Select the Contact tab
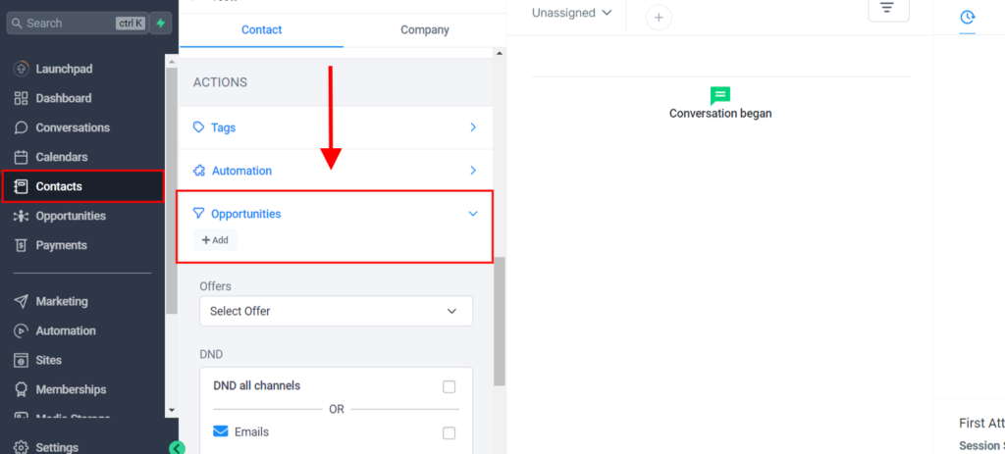Viewport: 1005px width, 454px height. [x=261, y=29]
